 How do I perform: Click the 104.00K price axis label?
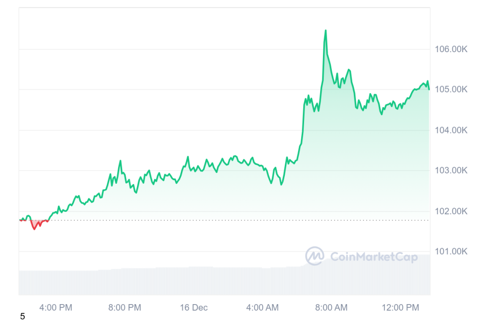tap(451, 130)
